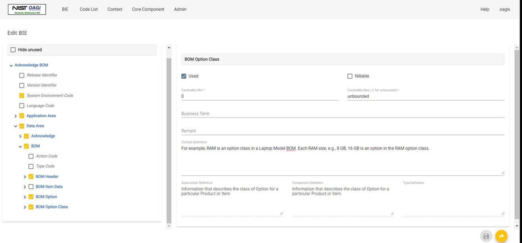Check the BOM Item Data checkbox
Viewport: 522px width, 243px height.
tap(31, 187)
